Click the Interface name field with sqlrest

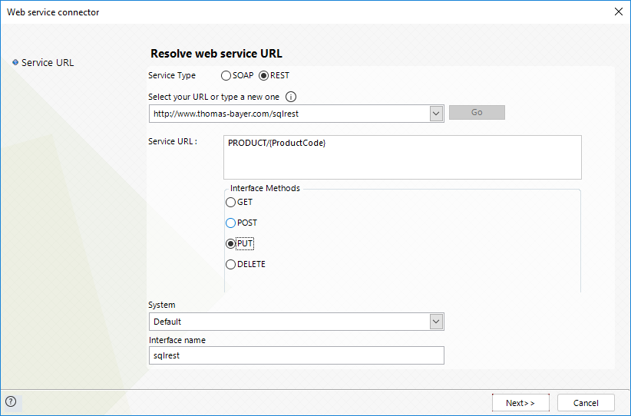click(x=296, y=355)
